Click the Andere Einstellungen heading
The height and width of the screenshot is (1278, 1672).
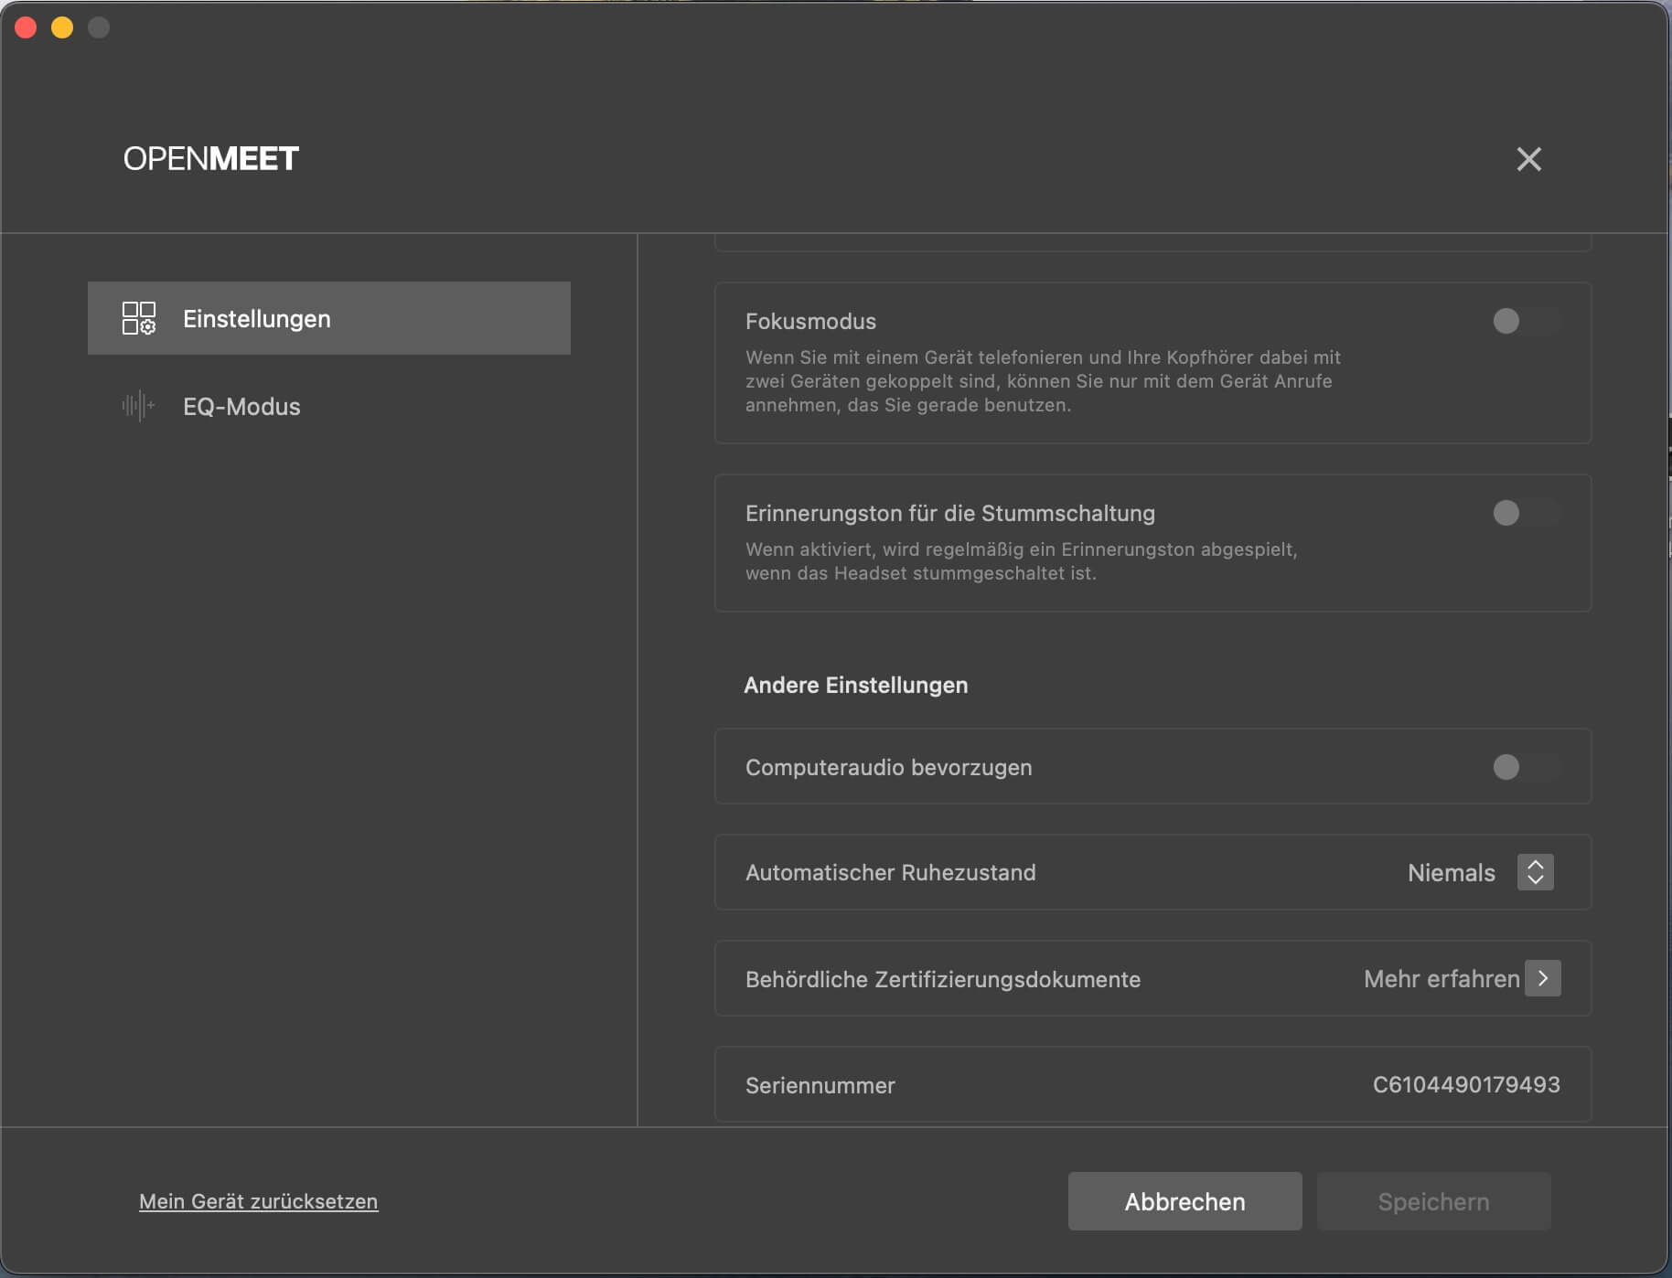(x=855, y=686)
